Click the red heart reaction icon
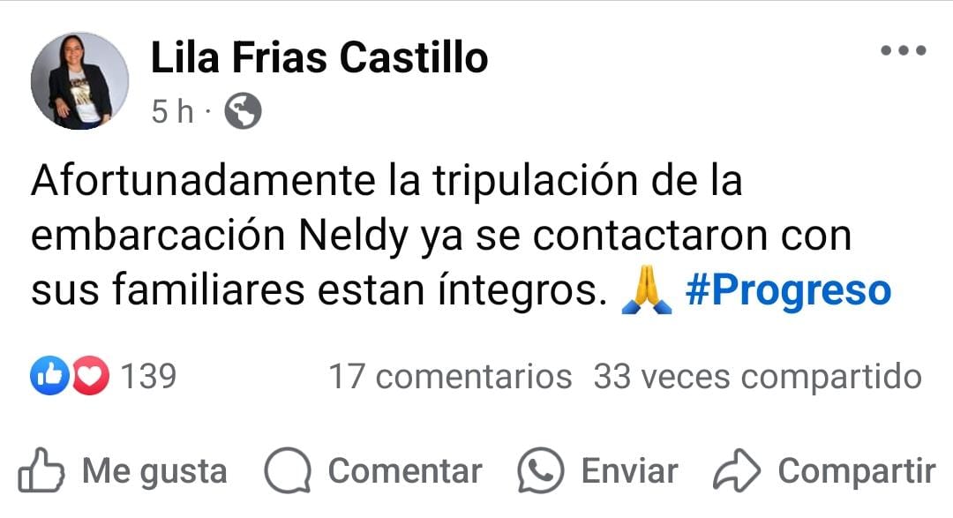 (x=90, y=378)
